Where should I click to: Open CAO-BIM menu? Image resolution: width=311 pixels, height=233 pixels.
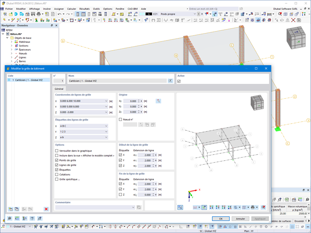133,9
